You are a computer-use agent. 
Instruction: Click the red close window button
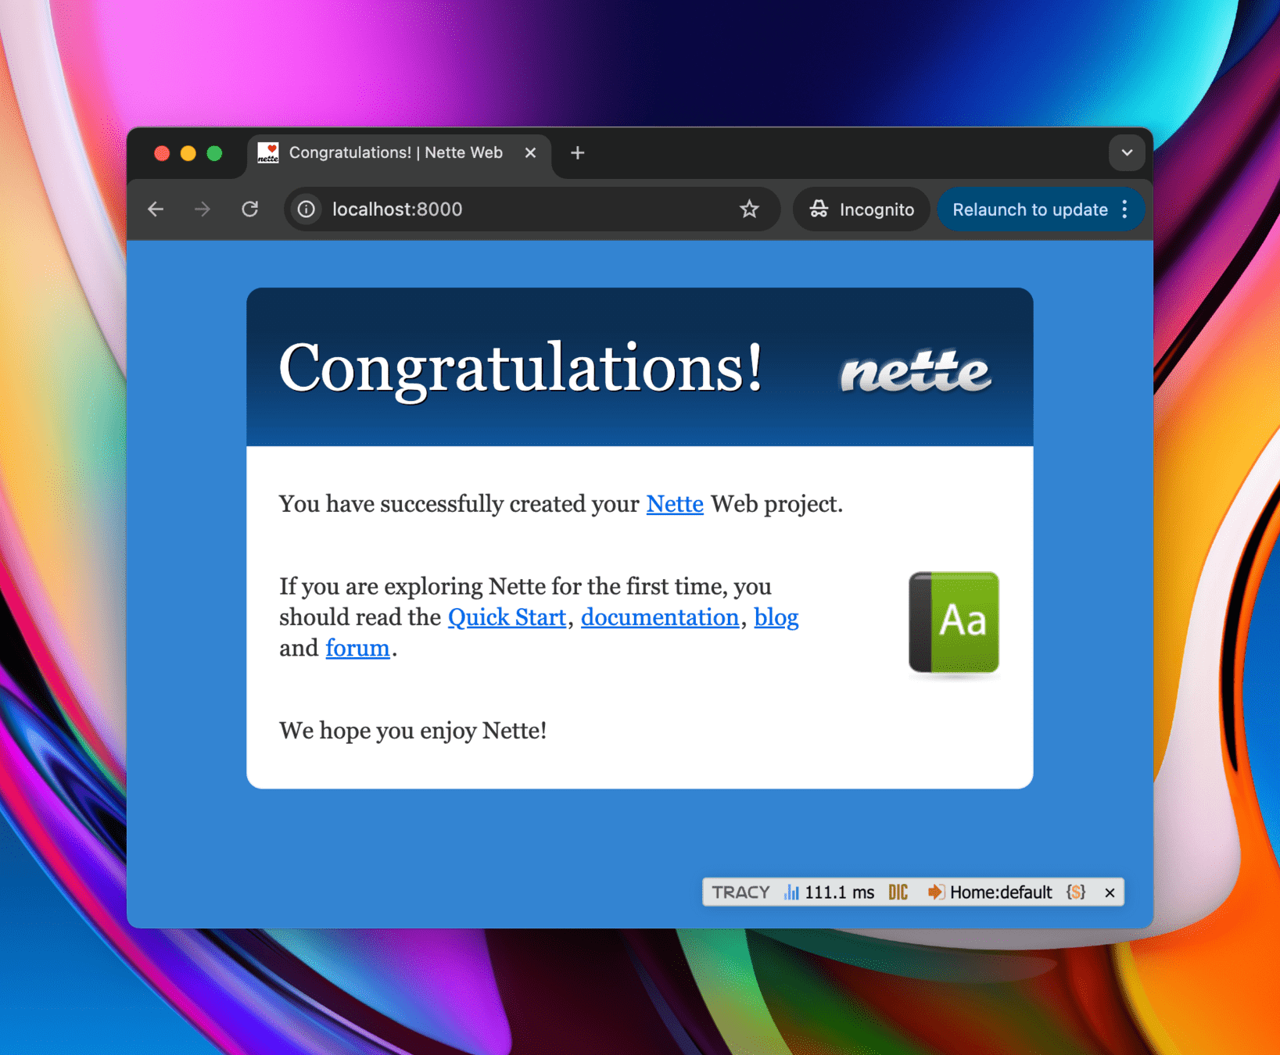162,153
